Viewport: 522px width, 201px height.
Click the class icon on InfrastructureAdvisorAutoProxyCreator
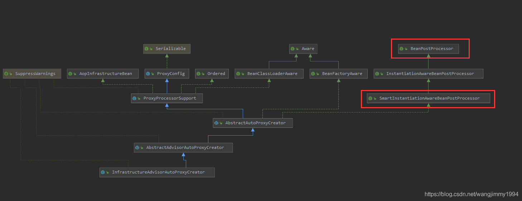click(103, 172)
